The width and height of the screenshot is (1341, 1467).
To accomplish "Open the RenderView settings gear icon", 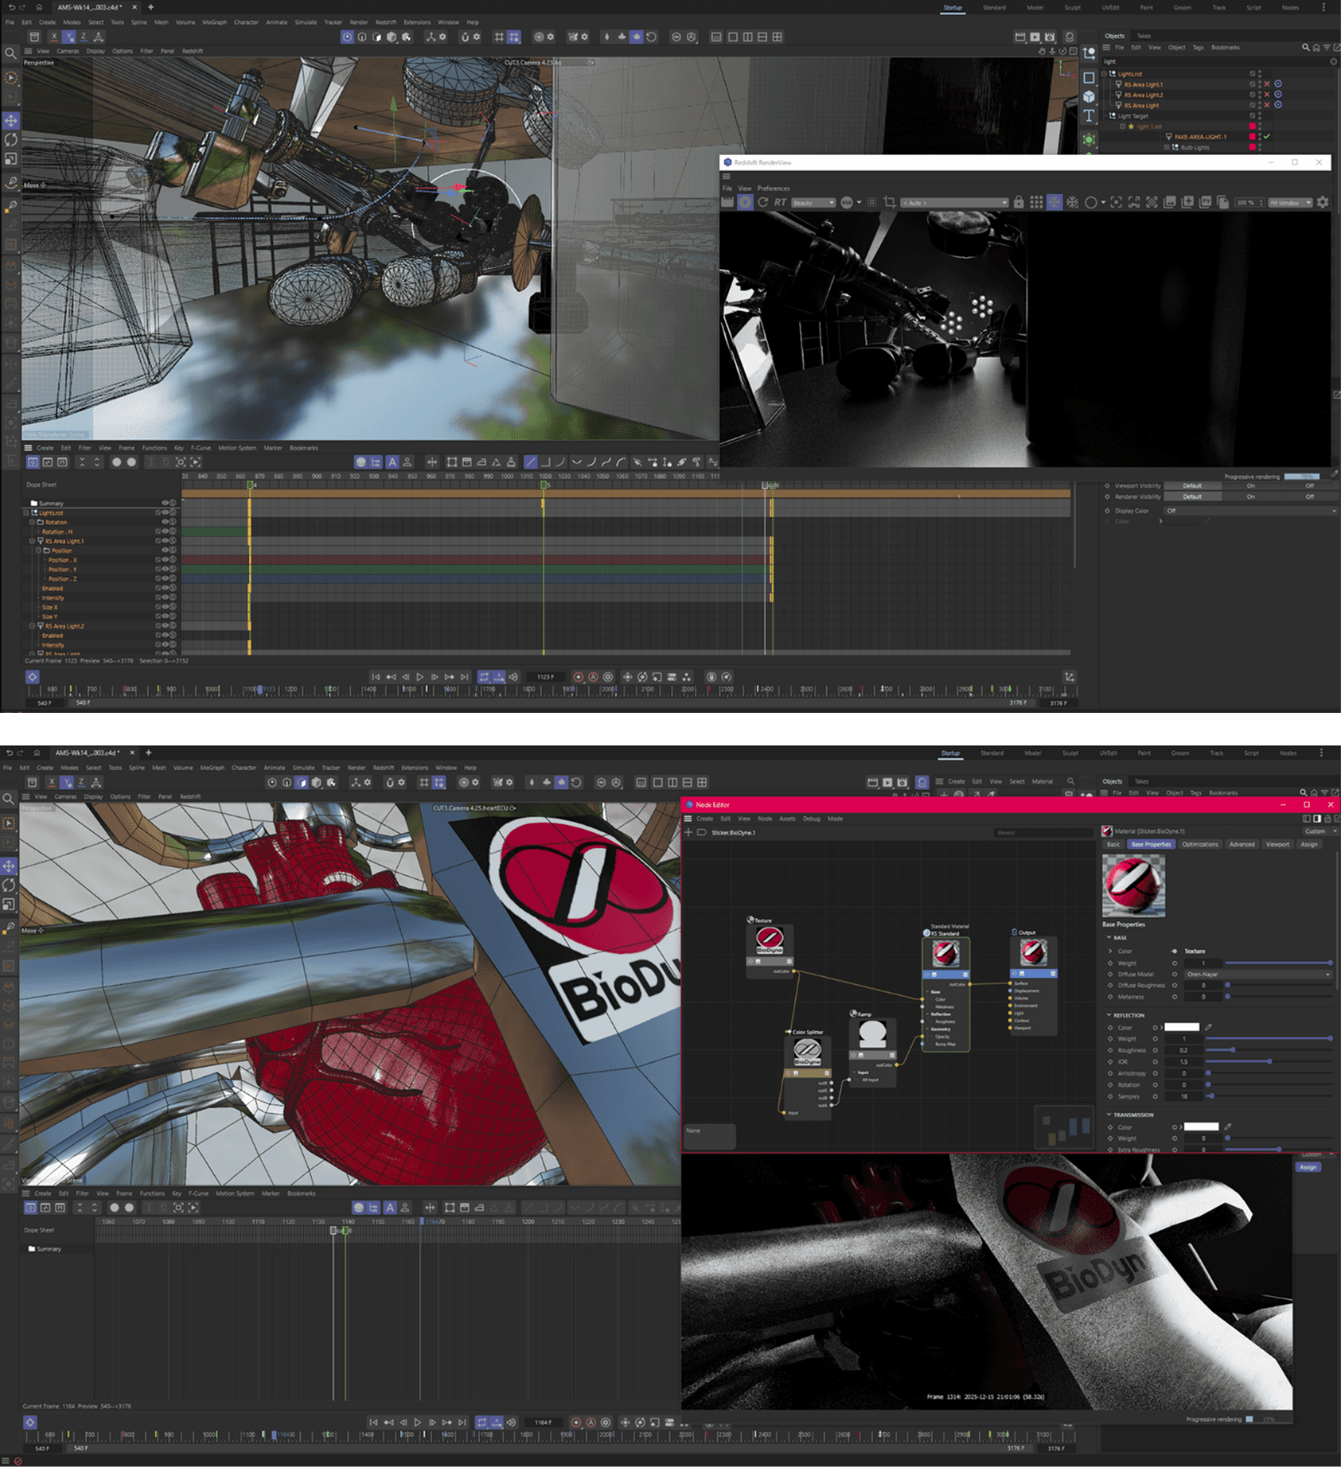I will pos(1323,203).
